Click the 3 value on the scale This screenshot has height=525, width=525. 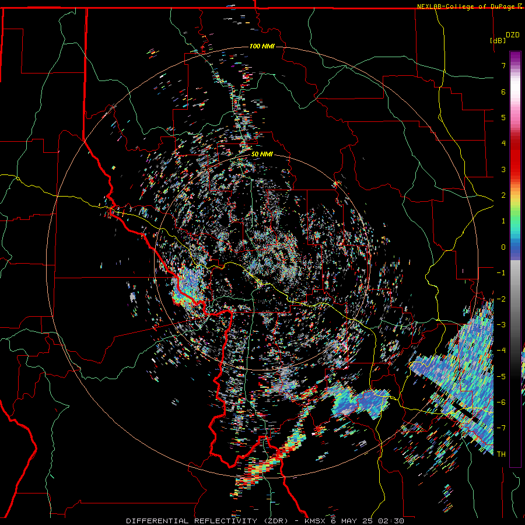[503, 169]
